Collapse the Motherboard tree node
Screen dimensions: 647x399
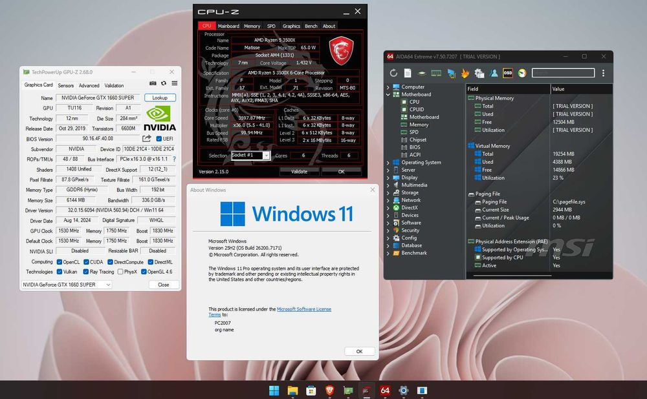pyautogui.click(x=388, y=94)
